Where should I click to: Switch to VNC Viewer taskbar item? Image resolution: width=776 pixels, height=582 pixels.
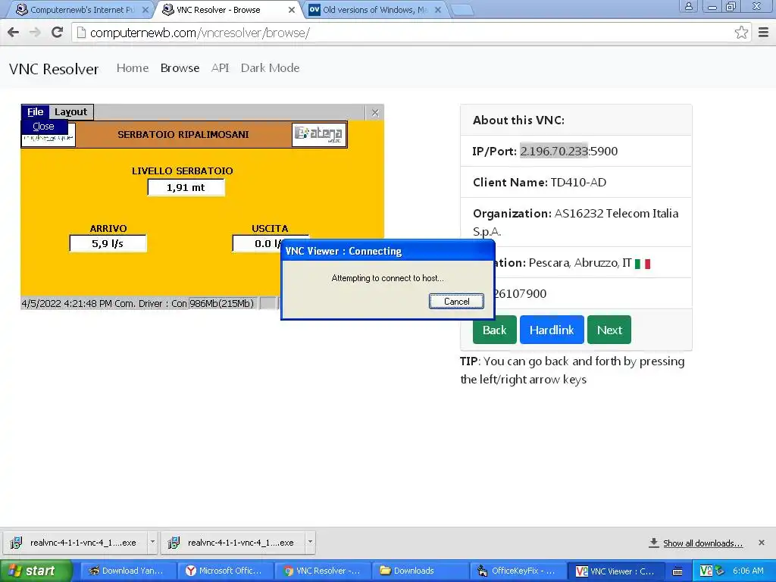(x=615, y=571)
